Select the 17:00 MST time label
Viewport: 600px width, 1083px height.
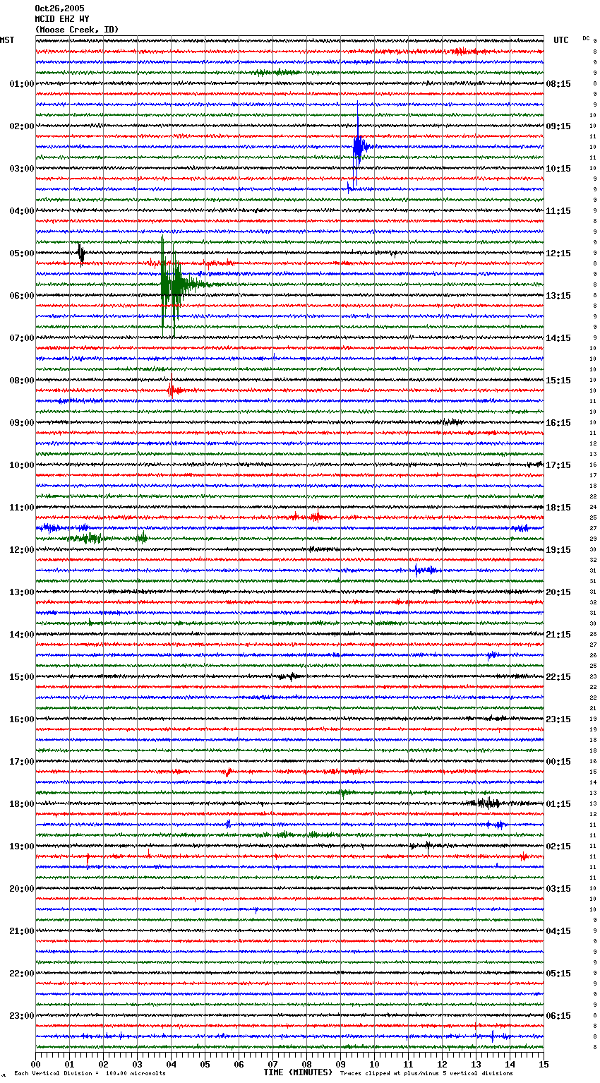click(x=21, y=762)
